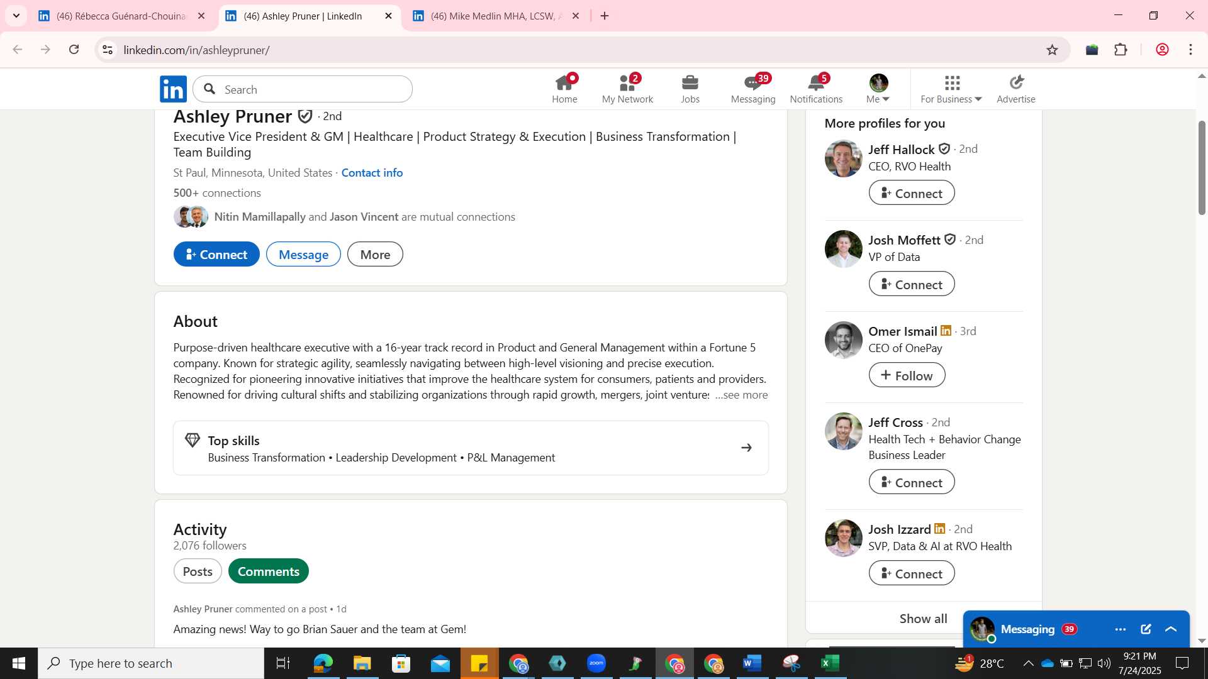Open Omer Ismail's profile photo
1208x679 pixels.
point(843,340)
